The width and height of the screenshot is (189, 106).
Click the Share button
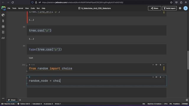point(154,8)
